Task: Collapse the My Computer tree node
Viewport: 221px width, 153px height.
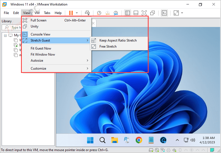Action: (5, 35)
